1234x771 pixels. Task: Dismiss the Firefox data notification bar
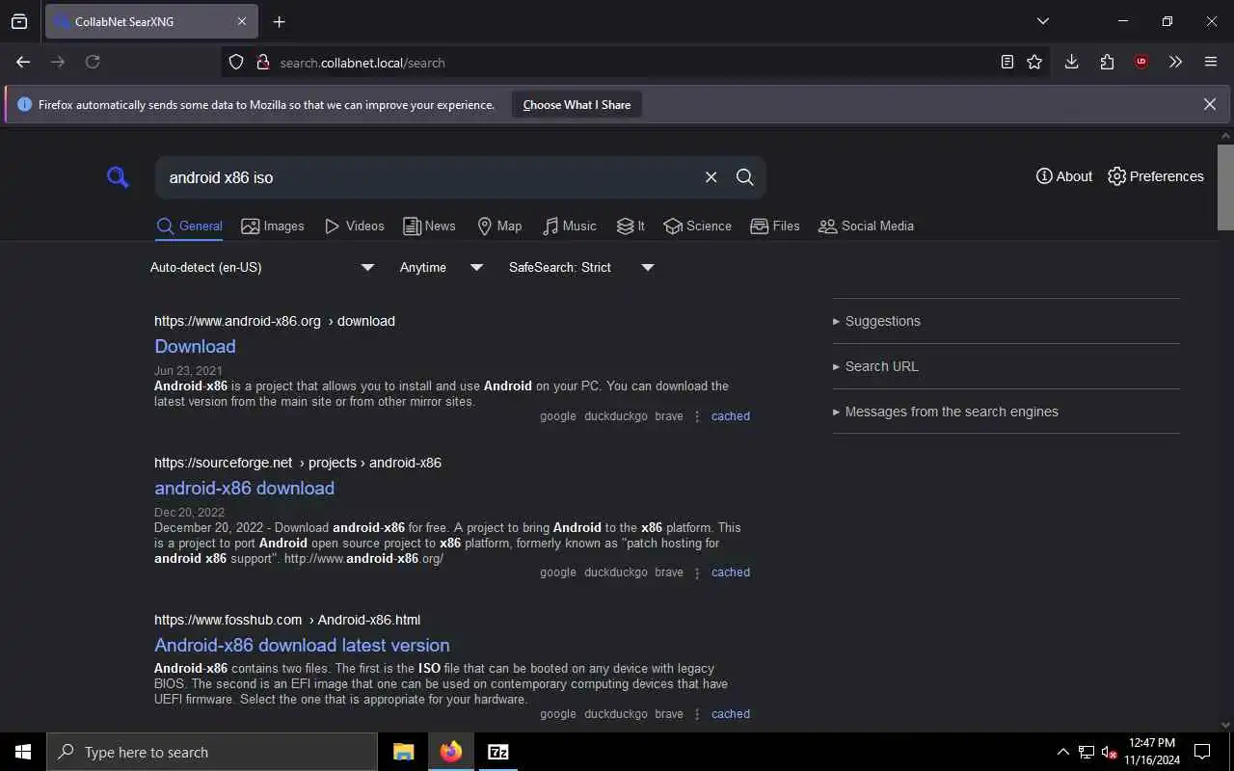1210,104
